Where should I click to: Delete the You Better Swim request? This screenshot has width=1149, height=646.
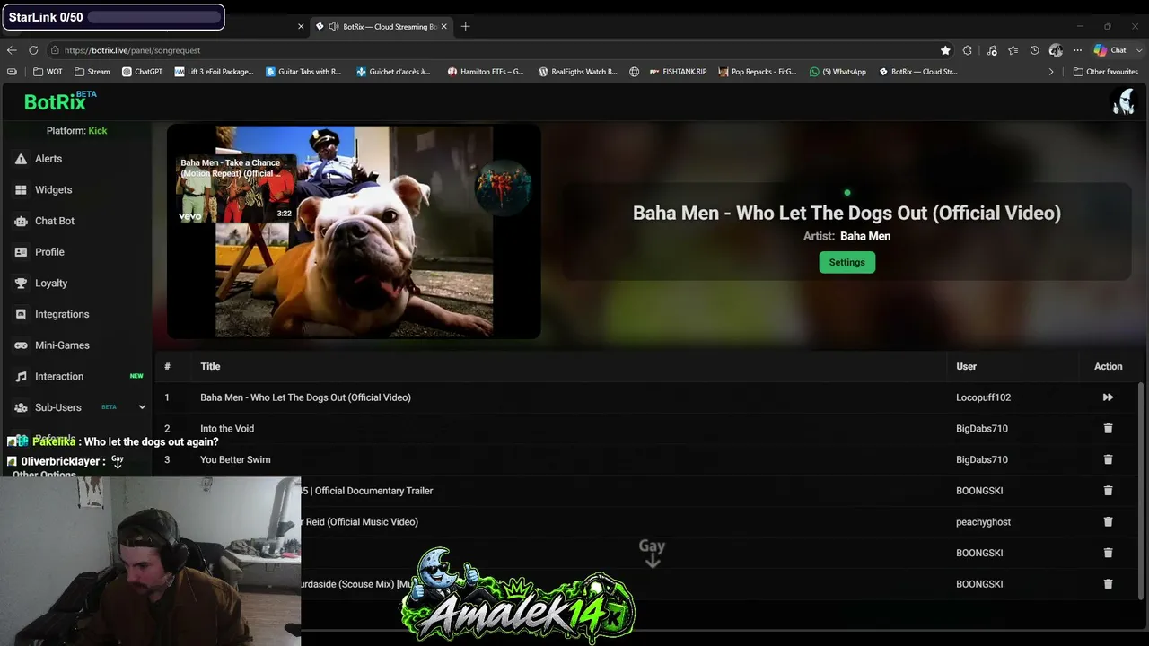coord(1108,459)
